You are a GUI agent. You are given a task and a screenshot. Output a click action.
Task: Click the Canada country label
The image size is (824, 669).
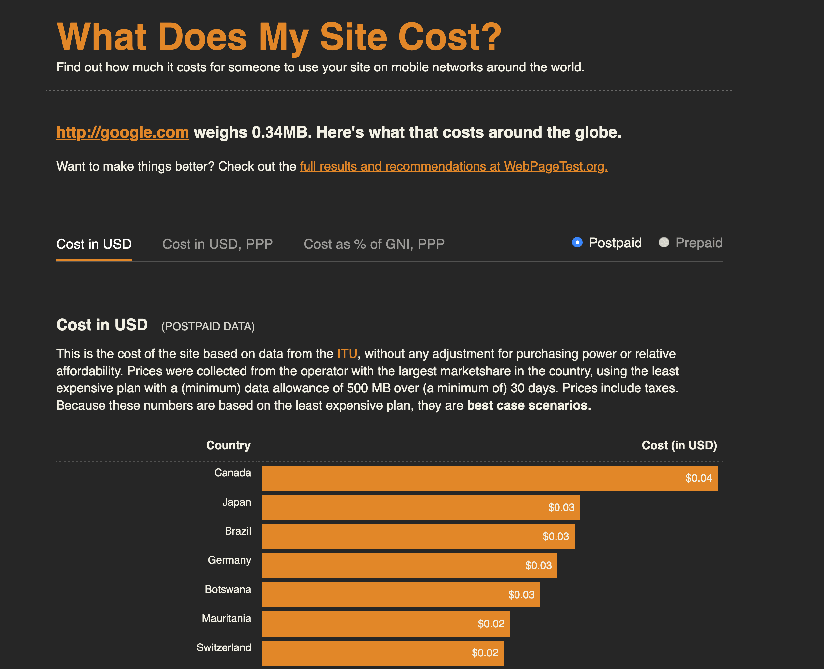232,473
